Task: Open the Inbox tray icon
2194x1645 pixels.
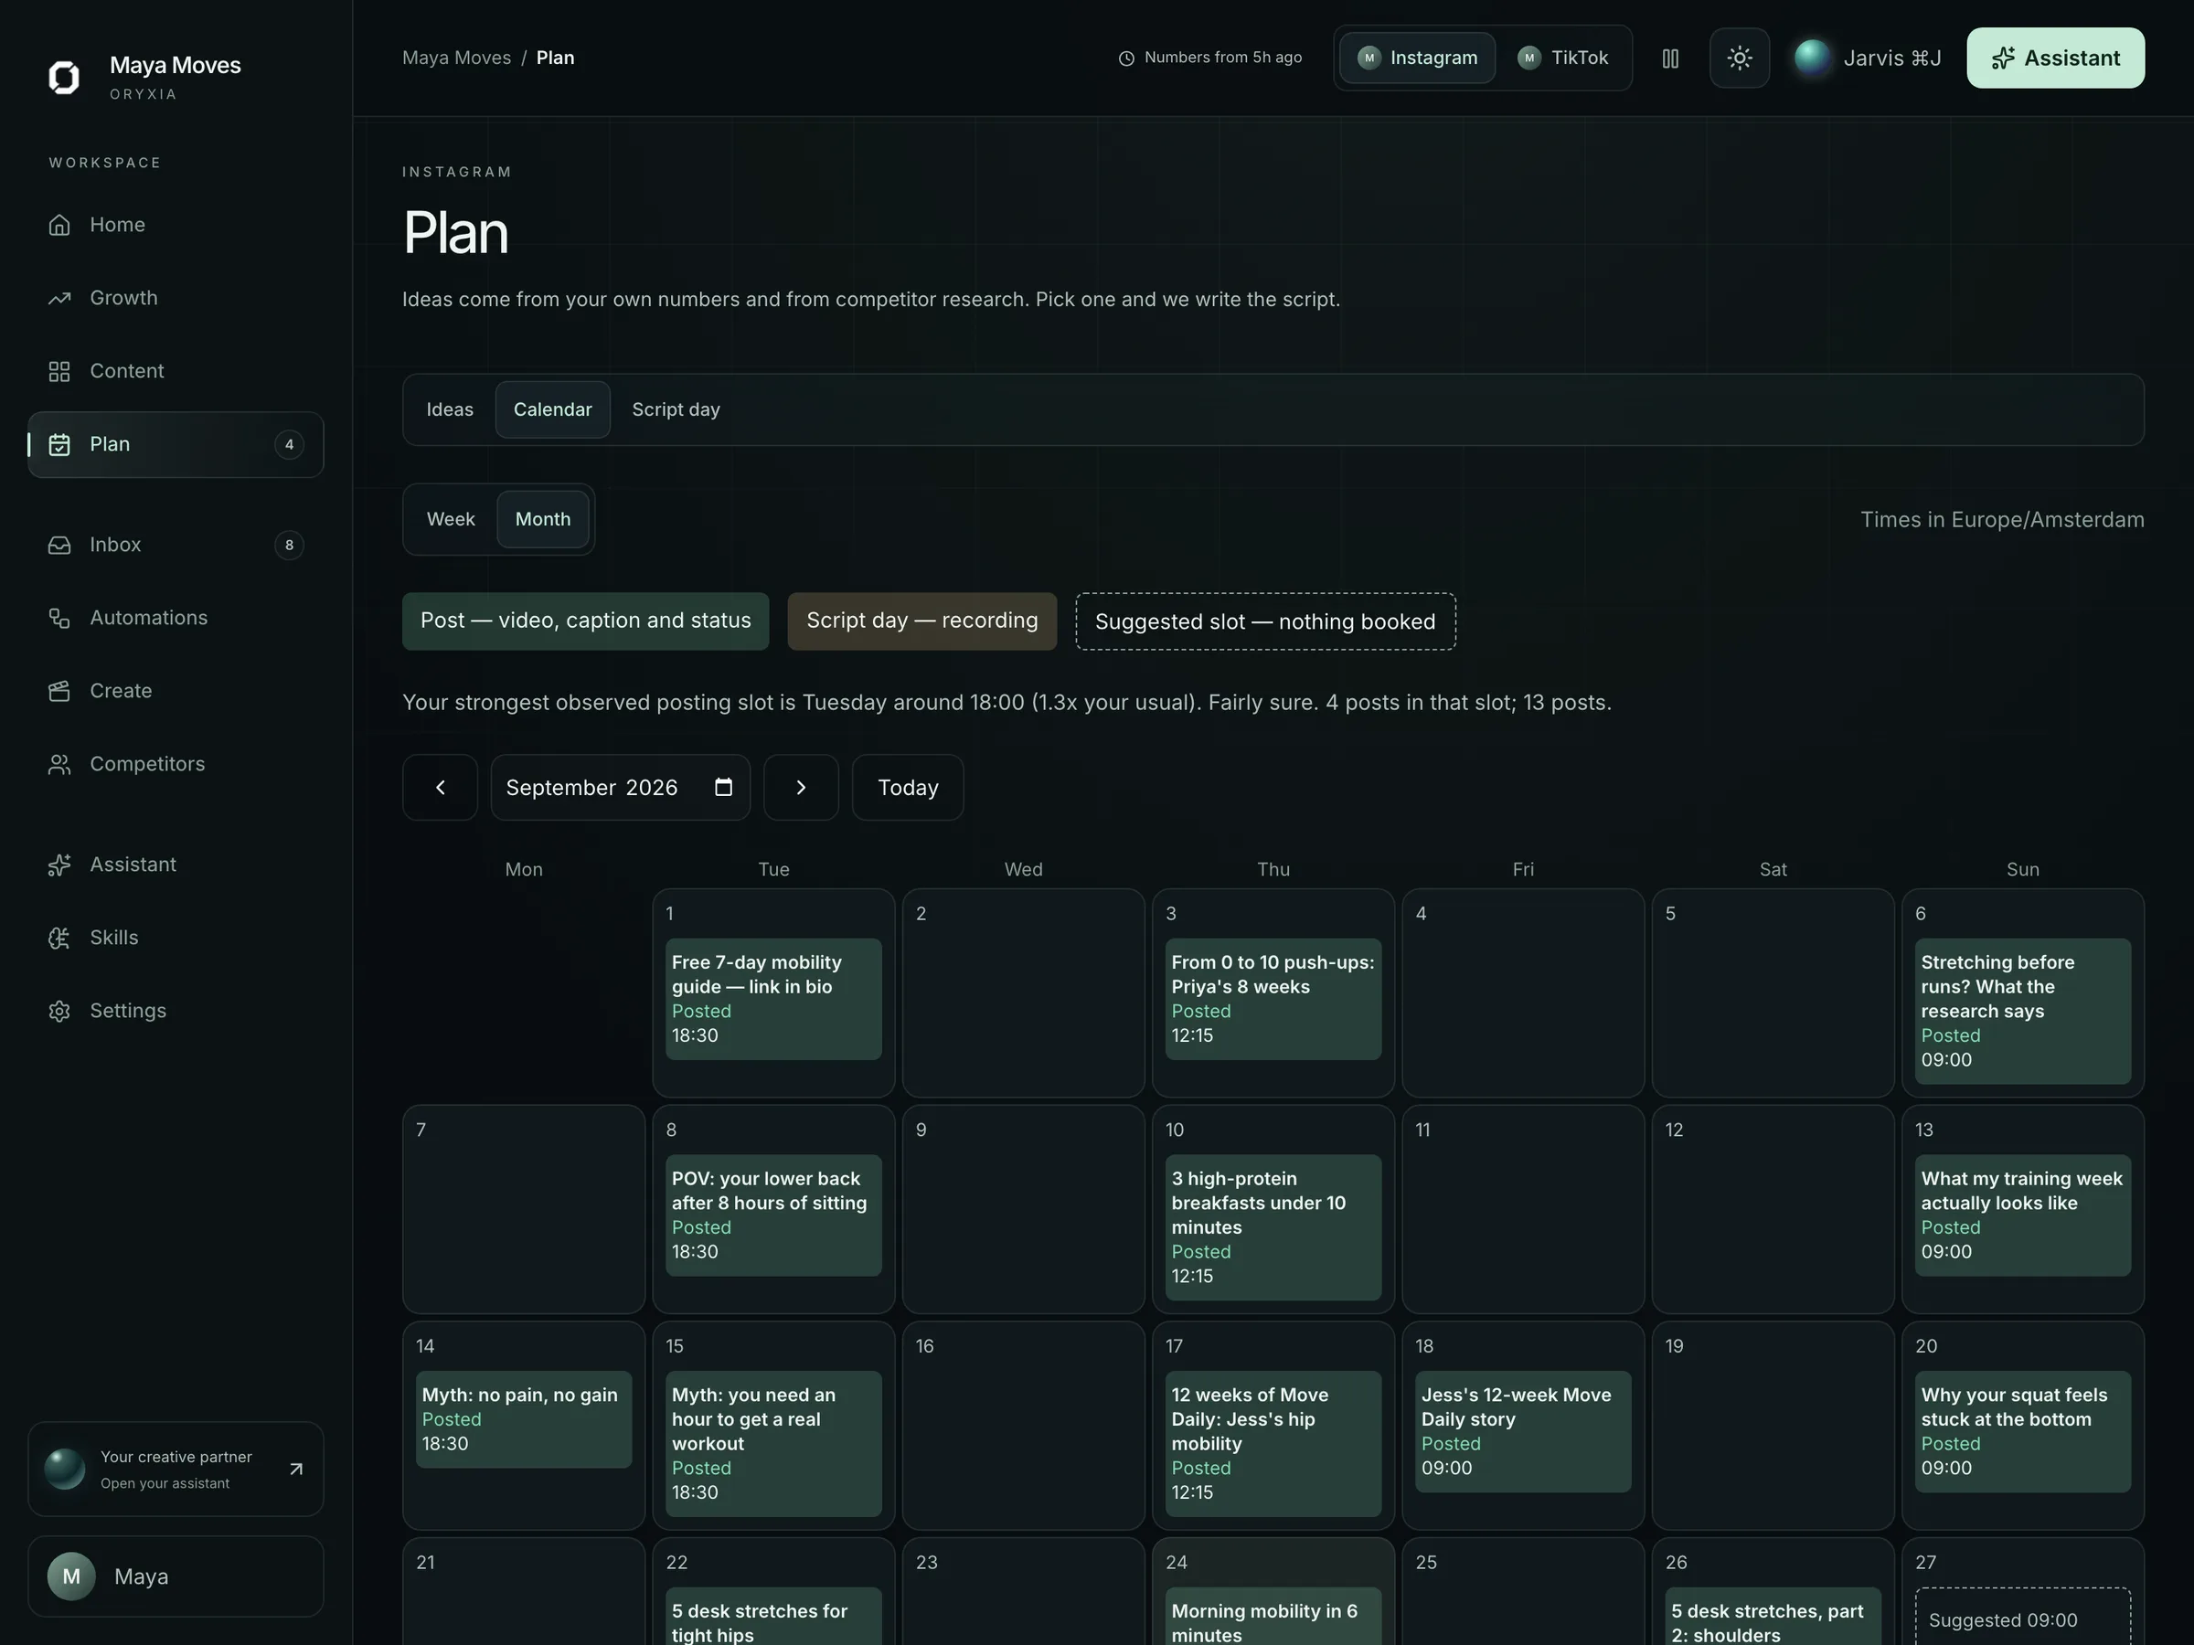Action: coord(59,546)
